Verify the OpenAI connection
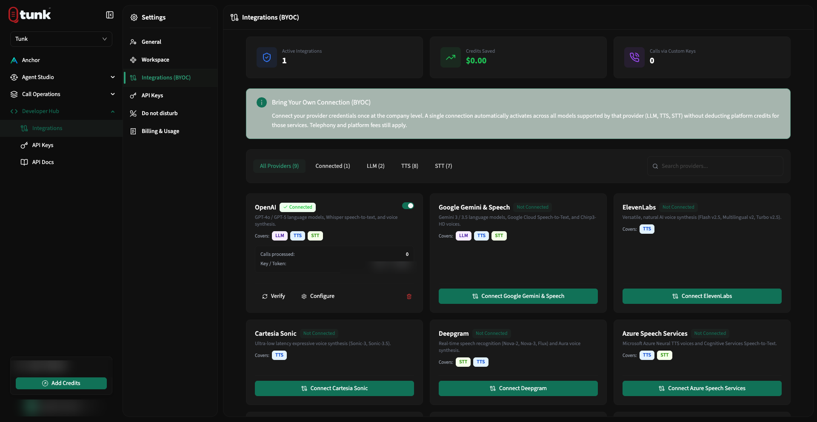The width and height of the screenshot is (817, 422). (274, 296)
